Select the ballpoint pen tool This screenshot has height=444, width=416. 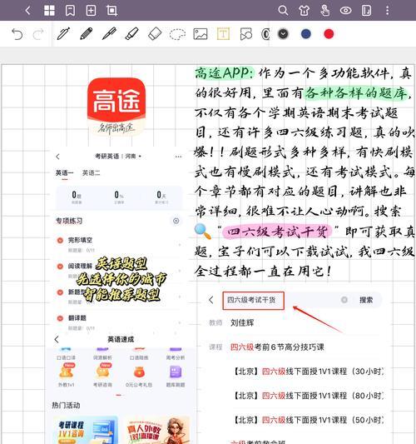tap(109, 33)
